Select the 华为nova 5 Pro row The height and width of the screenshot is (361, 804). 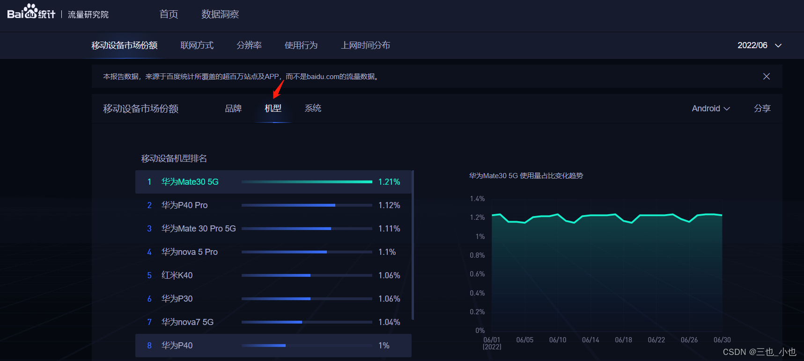(x=273, y=252)
